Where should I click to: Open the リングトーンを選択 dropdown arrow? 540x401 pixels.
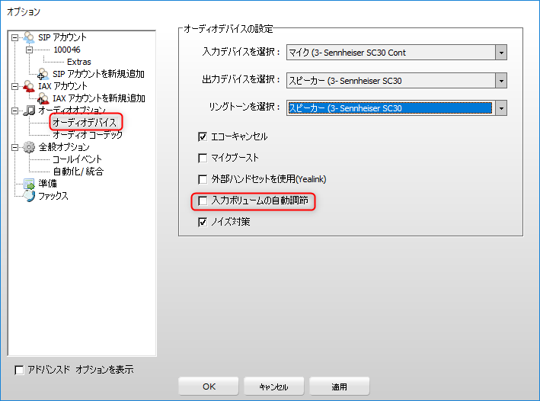500,107
